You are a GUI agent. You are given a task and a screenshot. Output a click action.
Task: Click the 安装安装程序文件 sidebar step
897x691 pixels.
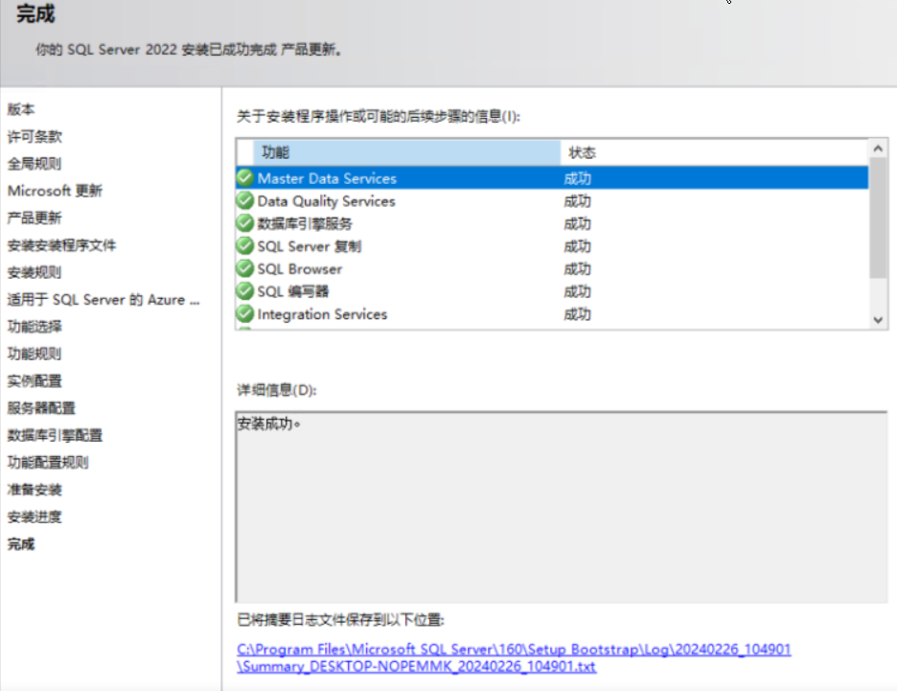click(61, 244)
